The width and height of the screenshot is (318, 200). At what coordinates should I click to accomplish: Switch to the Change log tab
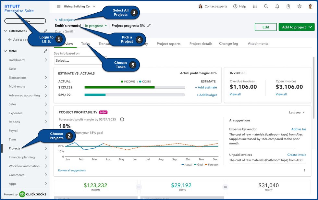(228, 44)
